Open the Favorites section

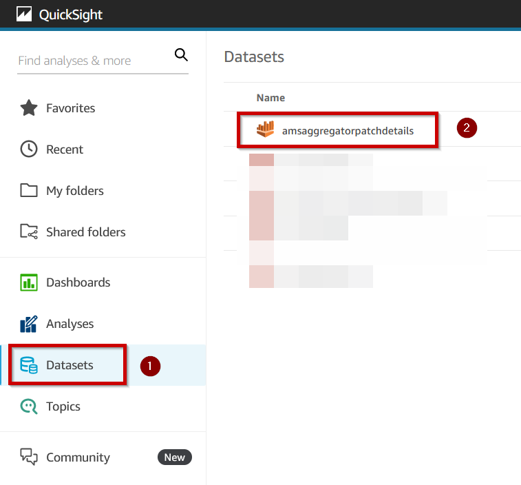[70, 108]
